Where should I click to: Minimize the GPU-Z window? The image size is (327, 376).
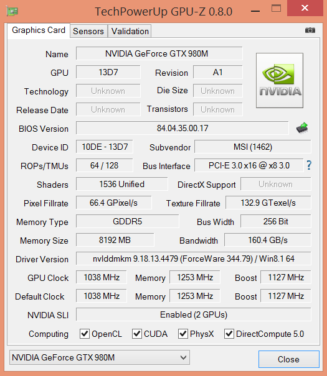[255, 11]
